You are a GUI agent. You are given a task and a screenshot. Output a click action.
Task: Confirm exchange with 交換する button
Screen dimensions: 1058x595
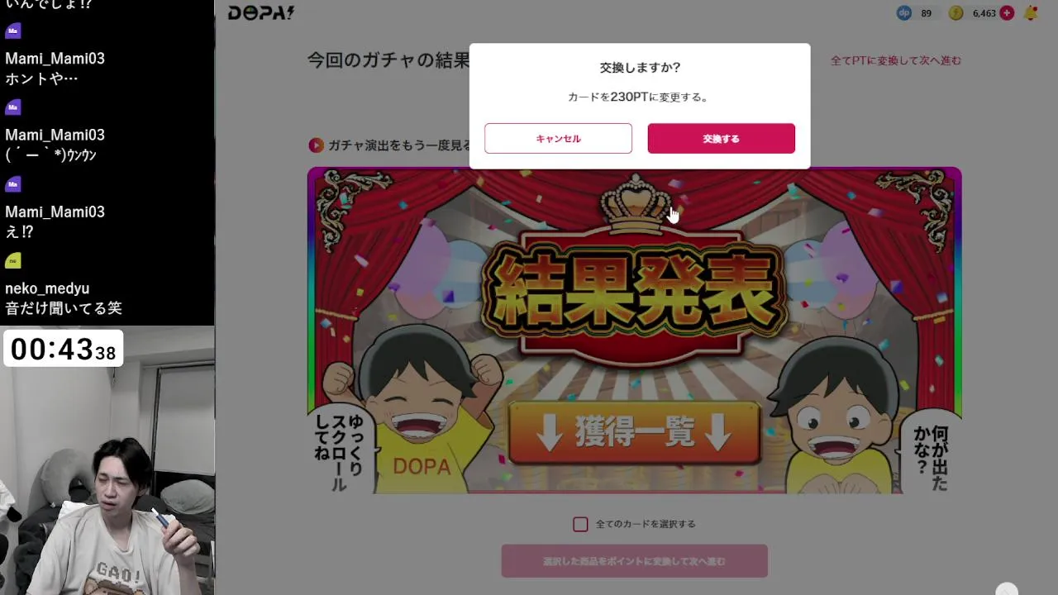pos(721,139)
